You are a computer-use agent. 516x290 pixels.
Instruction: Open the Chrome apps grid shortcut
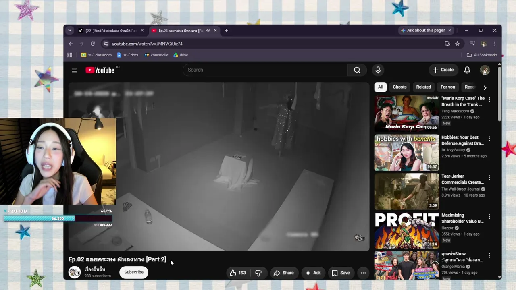70,55
